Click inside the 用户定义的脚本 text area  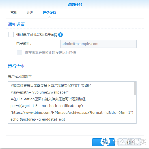72,103
